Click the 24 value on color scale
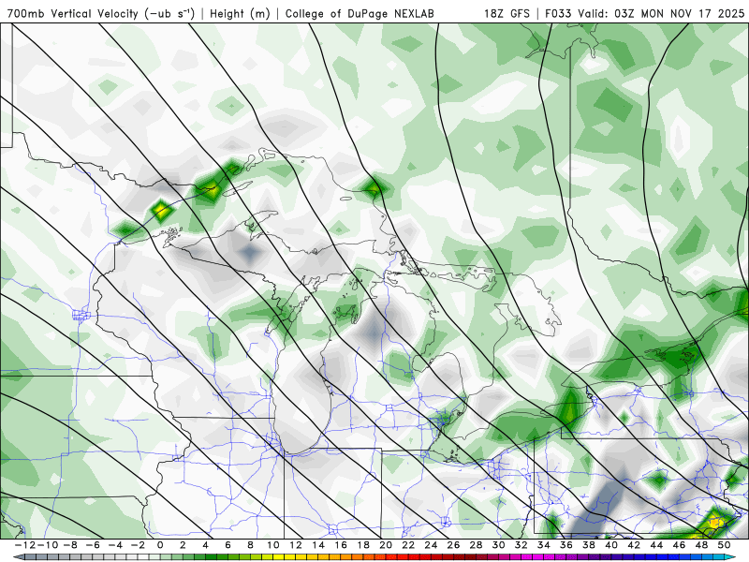Image resolution: width=749 pixels, height=562 pixels. [431, 545]
